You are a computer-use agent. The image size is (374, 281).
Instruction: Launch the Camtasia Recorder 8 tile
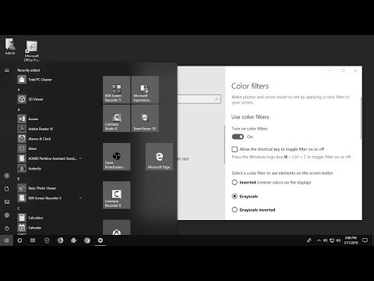point(117,195)
